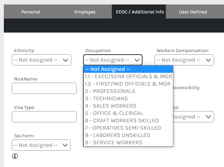Image resolution: width=224 pixels, height=167 pixels.
Task: Pick '3 - TECHNICIANS' occupation
Action: [x=128, y=99]
